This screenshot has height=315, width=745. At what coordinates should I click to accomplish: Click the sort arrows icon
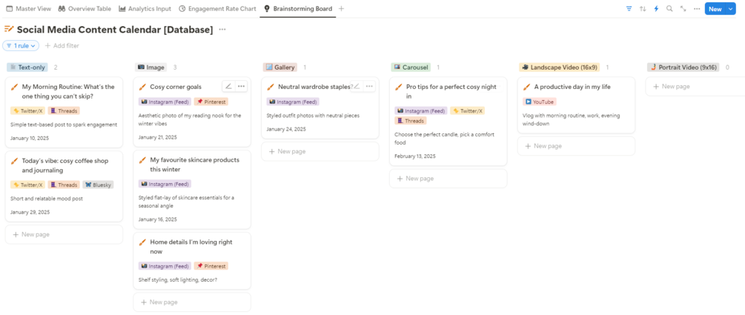click(x=643, y=9)
